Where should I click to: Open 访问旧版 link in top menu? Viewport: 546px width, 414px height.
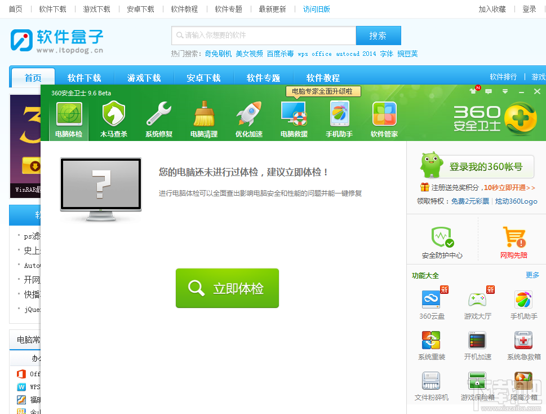click(x=316, y=9)
